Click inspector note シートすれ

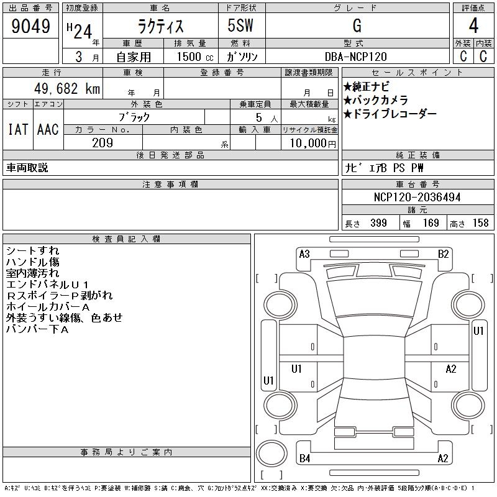(33, 251)
